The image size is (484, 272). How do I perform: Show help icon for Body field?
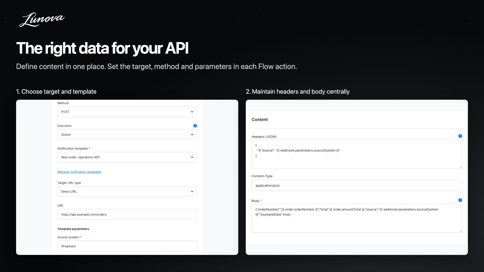pyautogui.click(x=460, y=200)
